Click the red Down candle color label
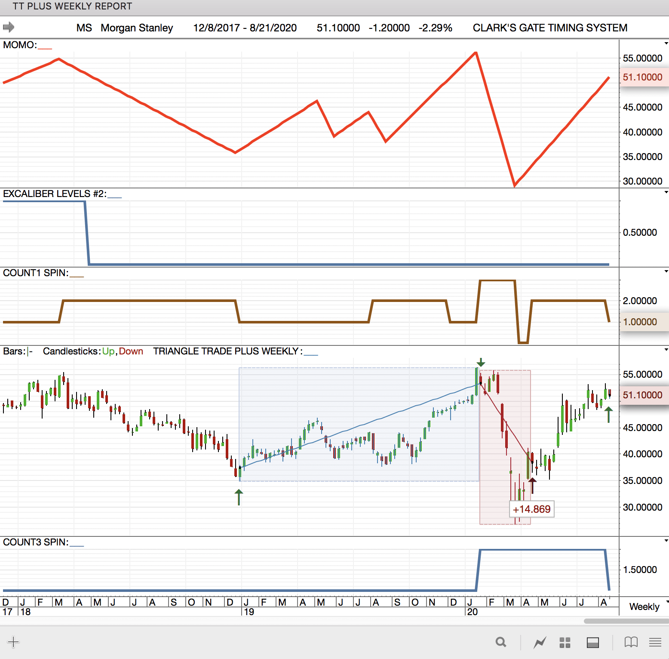The width and height of the screenshot is (669, 659). click(131, 351)
